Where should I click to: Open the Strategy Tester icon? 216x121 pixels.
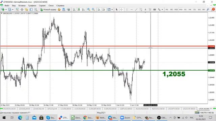tap(36, 9)
